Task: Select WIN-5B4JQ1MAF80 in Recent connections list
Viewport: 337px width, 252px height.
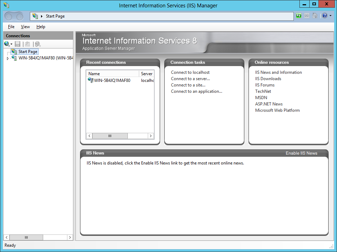Action: [112, 80]
